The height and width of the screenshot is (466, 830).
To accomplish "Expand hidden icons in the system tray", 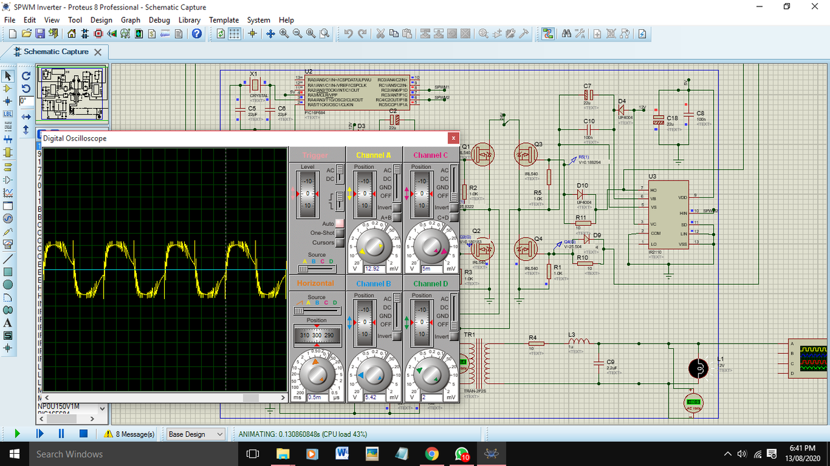I will [728, 454].
